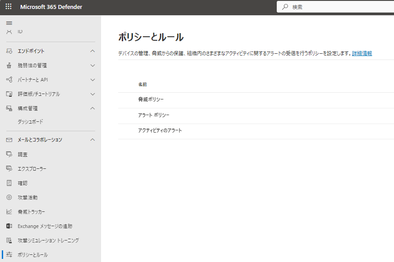This screenshot has width=394, height=262.
Task: Collapse the エンドポイント section chevron
Action: tap(93, 51)
